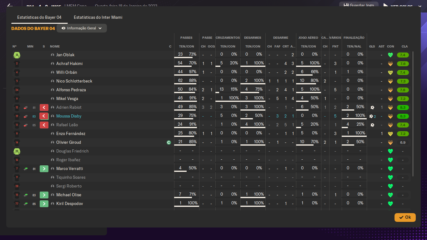Click the stats table vertical scrollbar
The width and height of the screenshot is (427, 240).
pos(413,114)
